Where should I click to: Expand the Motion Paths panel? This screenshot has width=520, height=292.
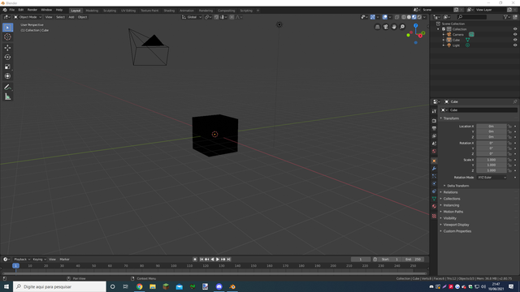tap(453, 212)
